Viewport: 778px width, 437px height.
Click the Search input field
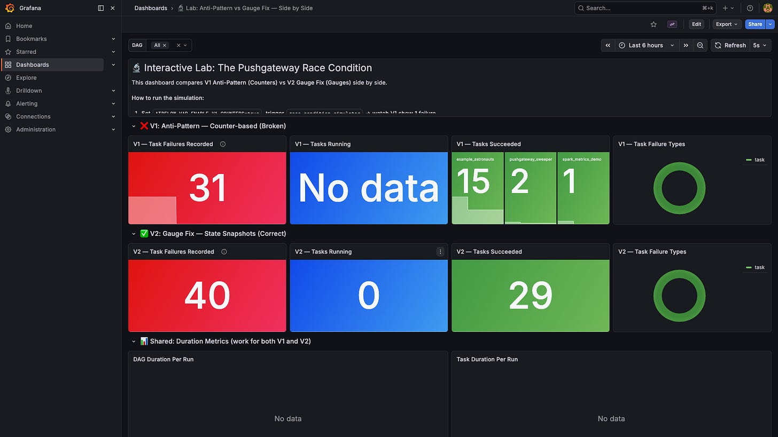click(645, 8)
